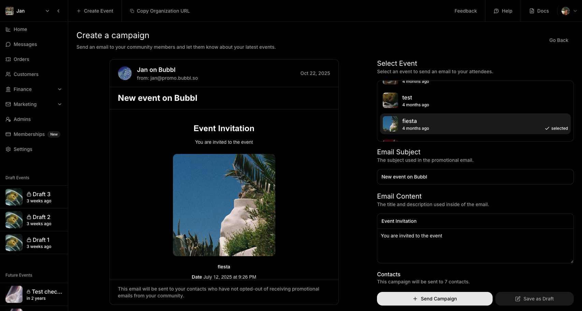The width and height of the screenshot is (582, 311).
Task: Click the New badge beside Memberships
Action: click(54, 134)
